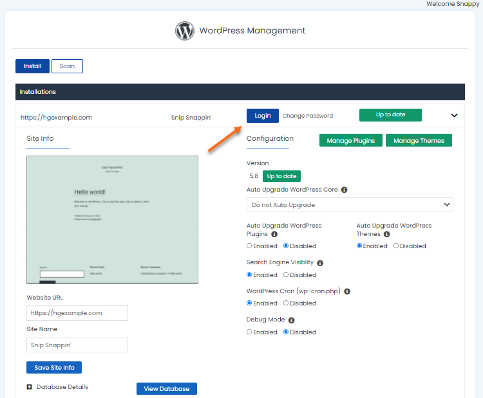Disable auto upgrade for WordPress themes
This screenshot has height=398, width=483.
pos(396,246)
